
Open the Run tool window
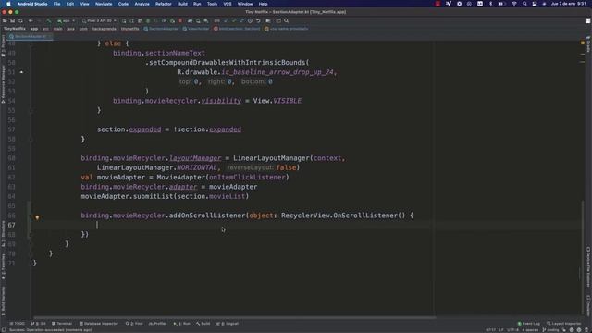(182, 324)
